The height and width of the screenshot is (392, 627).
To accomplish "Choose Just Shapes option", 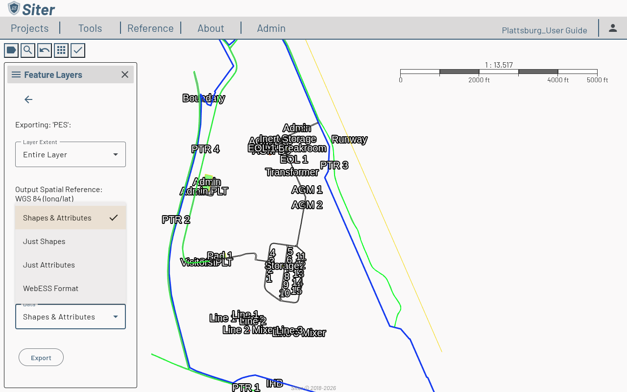I will pyautogui.click(x=71, y=241).
